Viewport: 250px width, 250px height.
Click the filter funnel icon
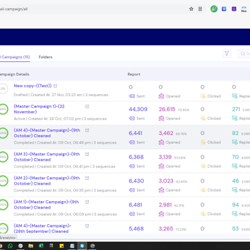[227, 54]
